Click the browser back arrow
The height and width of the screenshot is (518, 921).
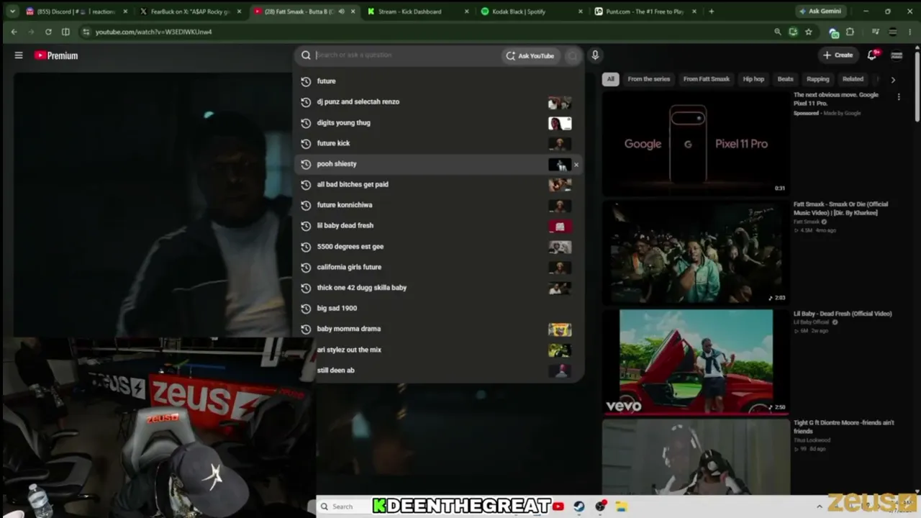tap(14, 32)
